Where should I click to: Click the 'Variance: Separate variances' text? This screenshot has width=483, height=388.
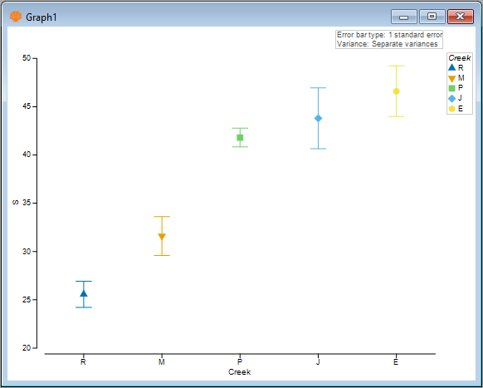coord(388,44)
